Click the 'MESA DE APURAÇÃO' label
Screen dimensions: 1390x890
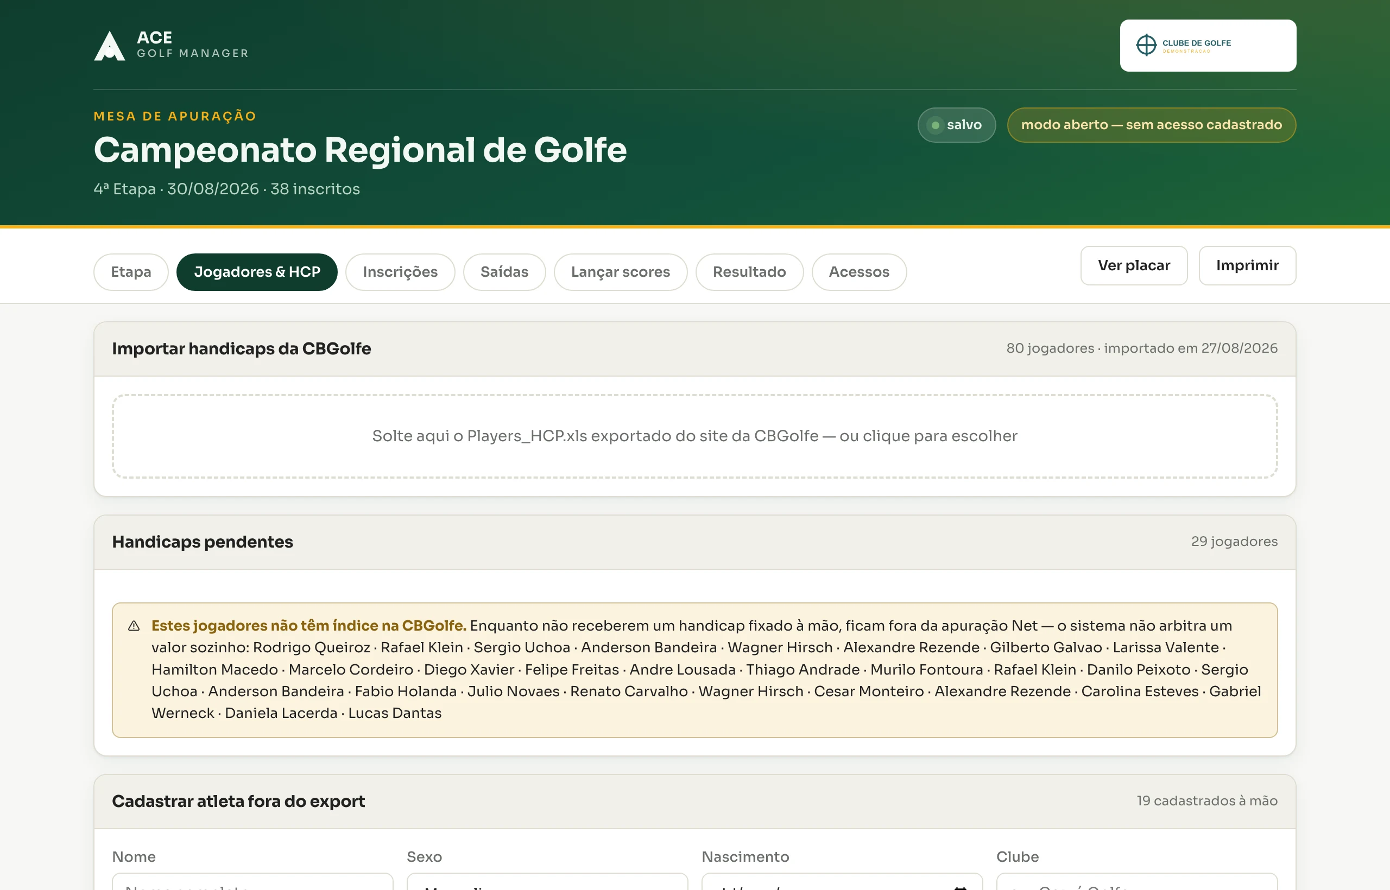(x=175, y=116)
